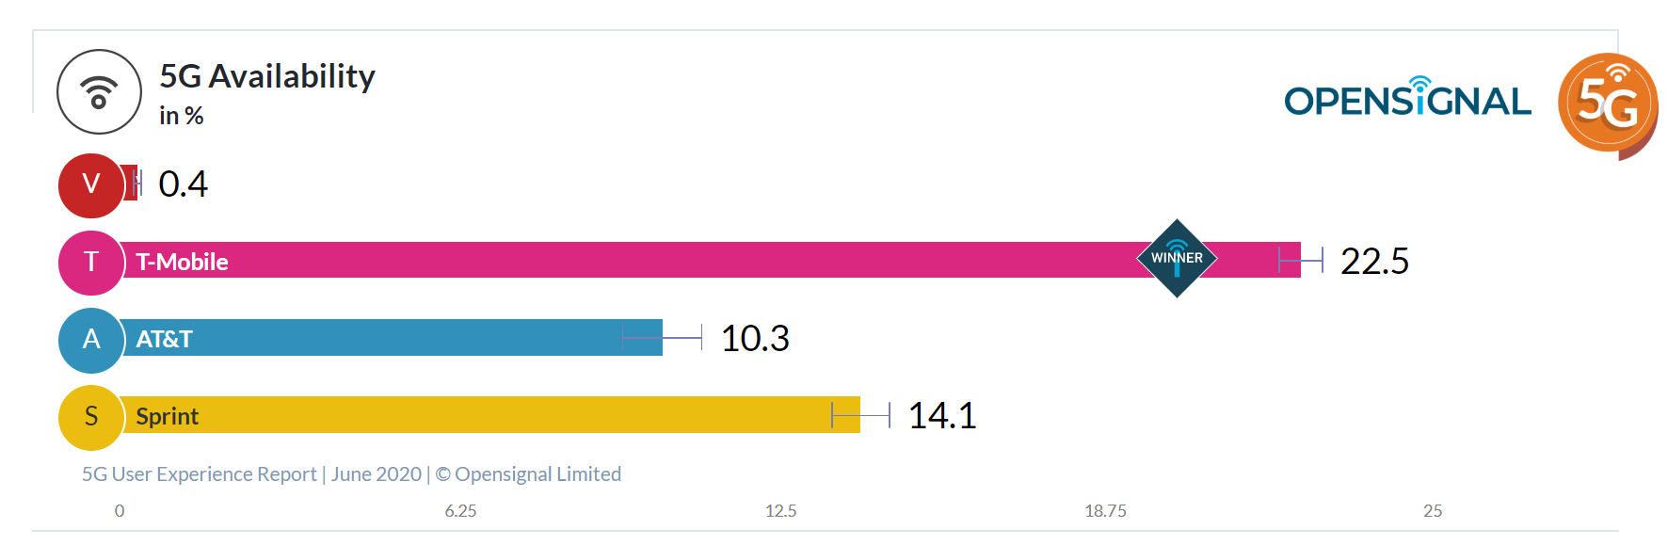The width and height of the screenshot is (1668, 545).
Task: Click the pink T-Mobile T badge
Action: (x=91, y=262)
